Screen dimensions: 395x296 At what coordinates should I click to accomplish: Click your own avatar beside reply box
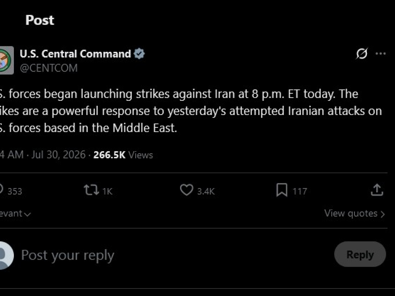(x=6, y=255)
